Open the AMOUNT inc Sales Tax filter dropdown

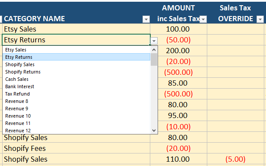(x=203, y=19)
